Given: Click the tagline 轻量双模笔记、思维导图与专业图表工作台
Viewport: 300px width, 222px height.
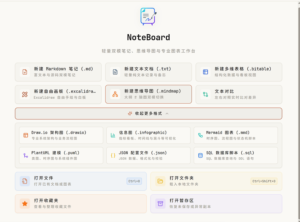Looking at the screenshot, I should pos(149,51).
